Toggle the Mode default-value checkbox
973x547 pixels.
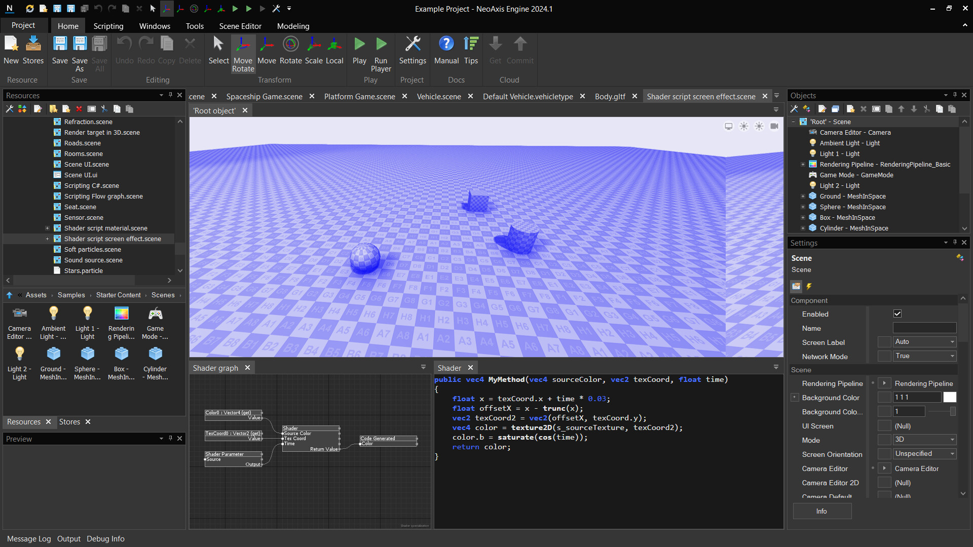coord(884,440)
